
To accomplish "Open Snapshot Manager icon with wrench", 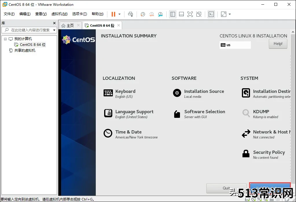I will pos(160,14).
